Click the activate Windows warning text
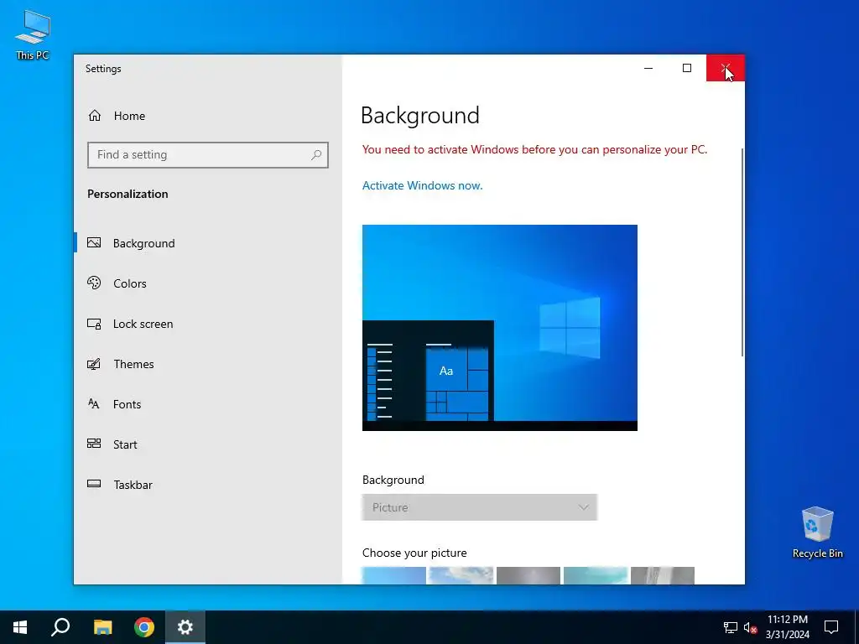Image resolution: width=859 pixels, height=644 pixels. (x=534, y=149)
